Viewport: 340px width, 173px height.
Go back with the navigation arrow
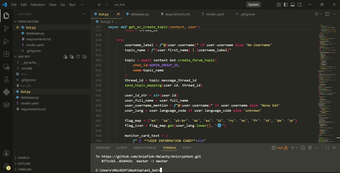coord(99,5)
